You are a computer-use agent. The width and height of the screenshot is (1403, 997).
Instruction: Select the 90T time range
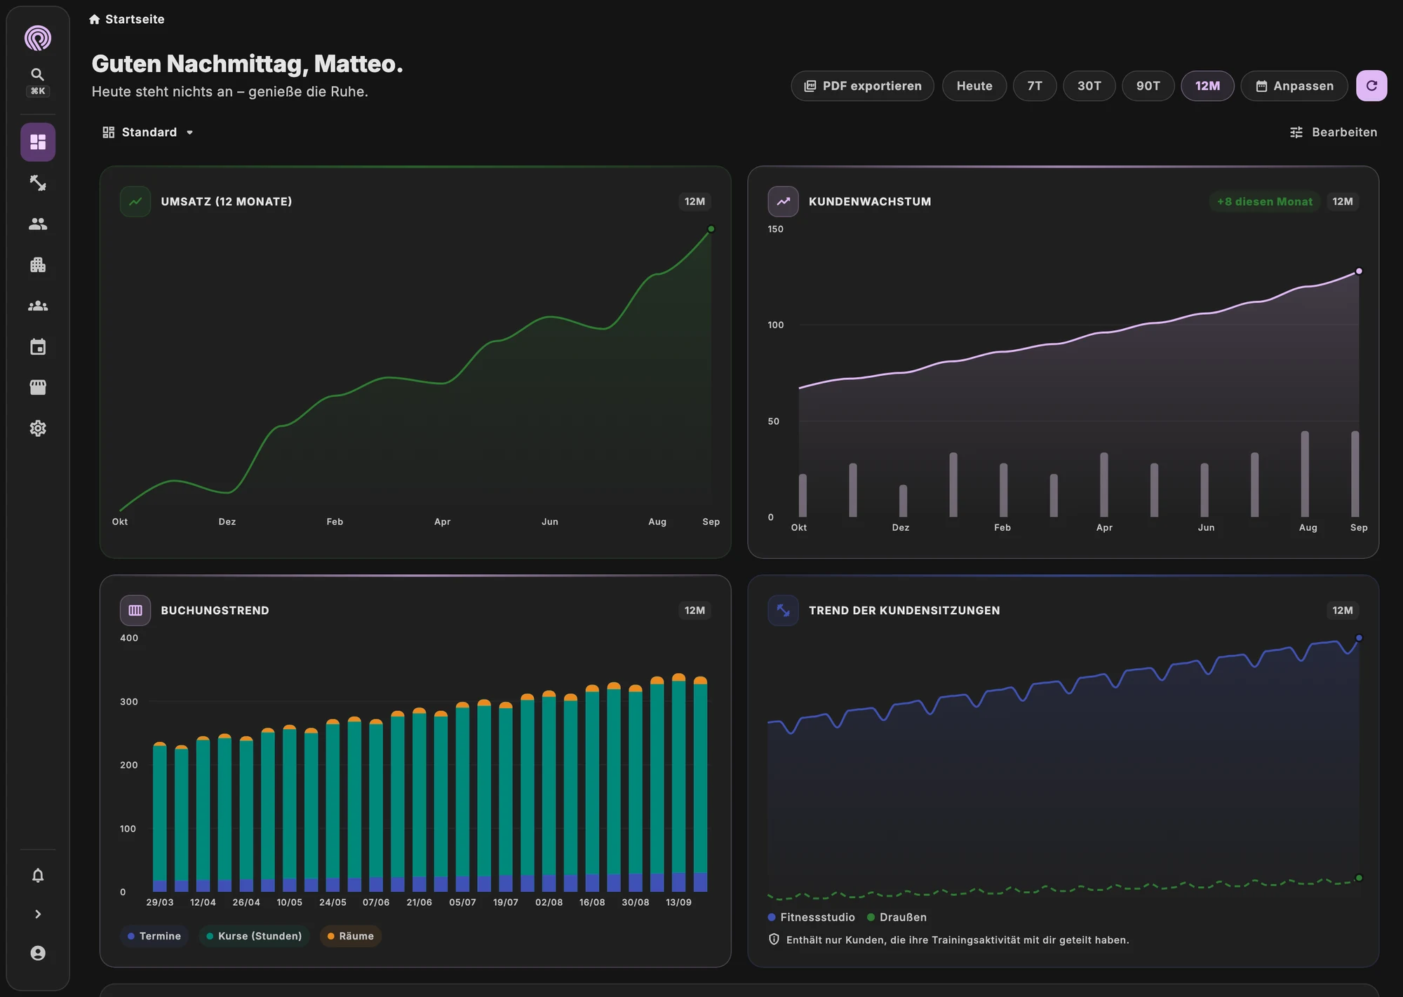pyautogui.click(x=1148, y=86)
